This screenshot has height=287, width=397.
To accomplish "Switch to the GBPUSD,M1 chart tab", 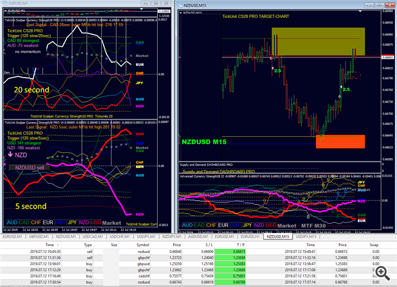I will (39, 237).
